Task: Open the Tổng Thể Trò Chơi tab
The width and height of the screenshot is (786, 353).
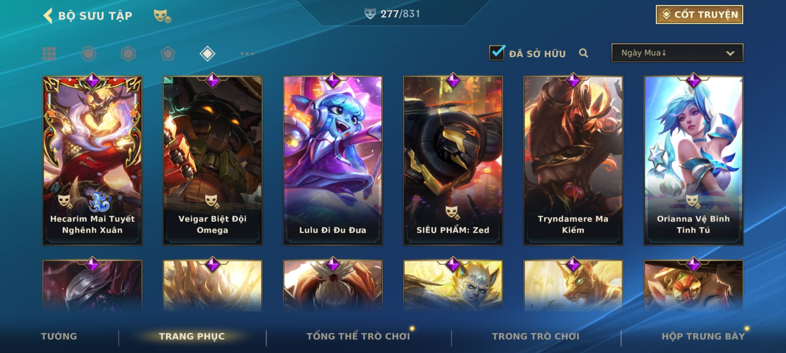Action: click(x=358, y=336)
